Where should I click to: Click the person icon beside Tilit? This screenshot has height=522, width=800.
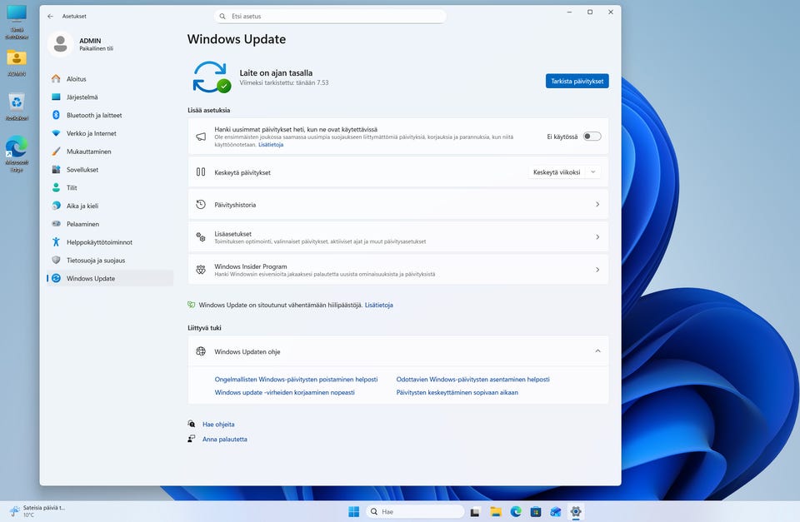(x=56, y=187)
